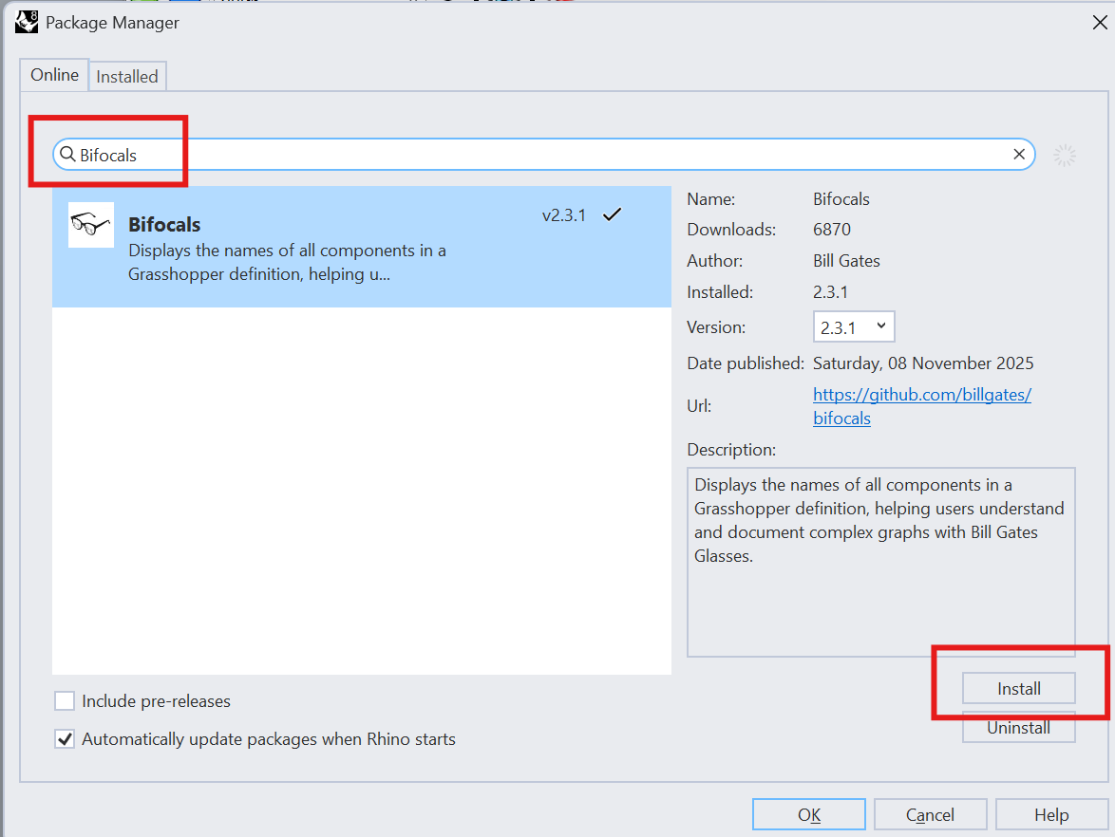Click the Description text box

click(881, 562)
